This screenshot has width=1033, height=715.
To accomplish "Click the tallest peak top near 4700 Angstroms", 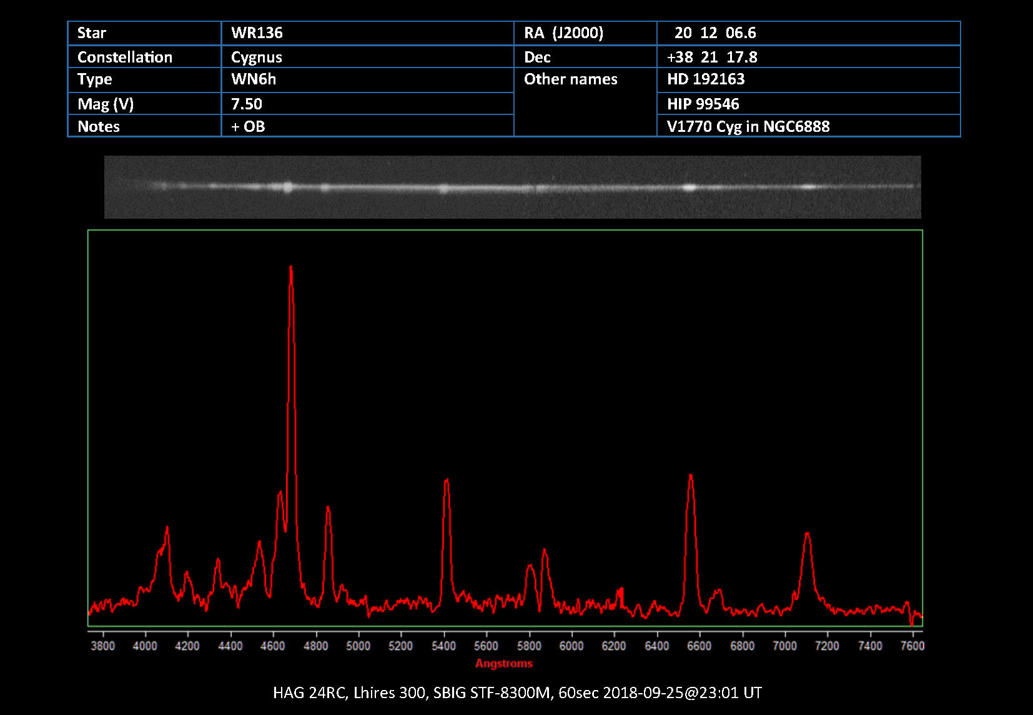I will point(291,268).
